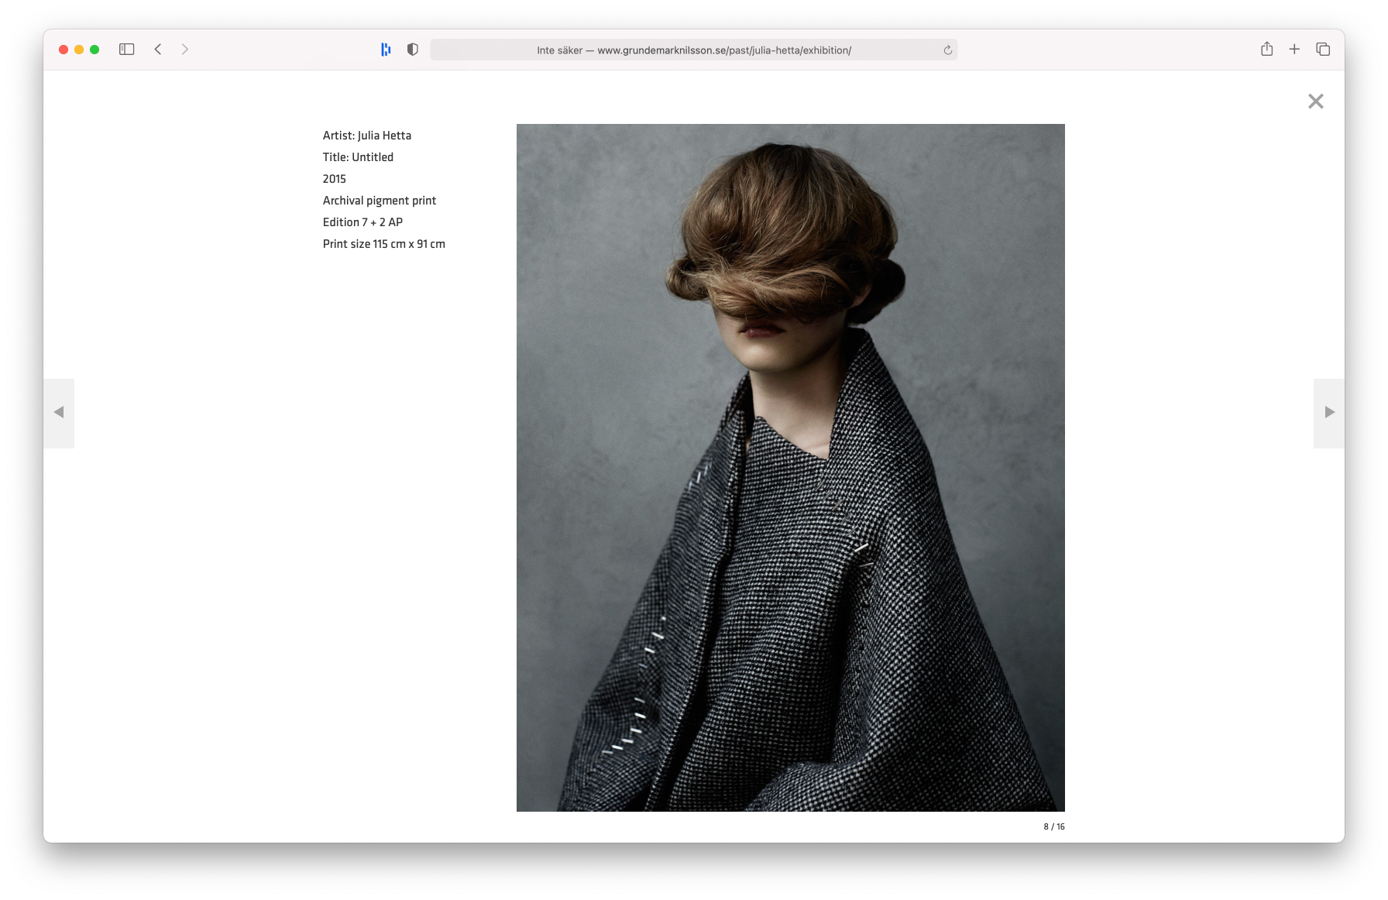Show the previous artwork with left arrow

coord(59,413)
